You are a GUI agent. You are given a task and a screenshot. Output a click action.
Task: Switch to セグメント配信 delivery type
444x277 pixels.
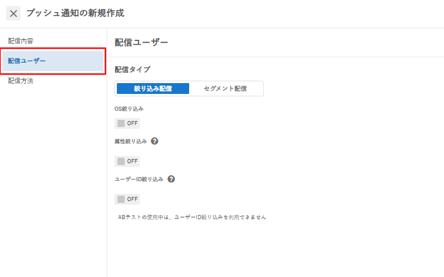[225, 89]
